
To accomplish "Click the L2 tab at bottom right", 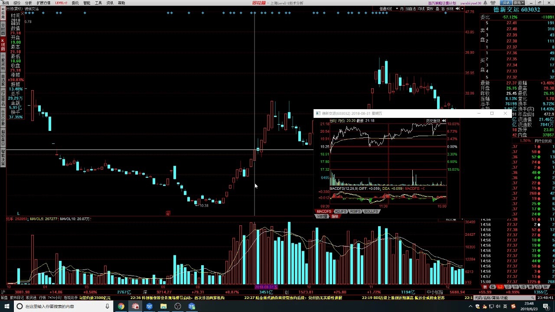I will (500, 287).
